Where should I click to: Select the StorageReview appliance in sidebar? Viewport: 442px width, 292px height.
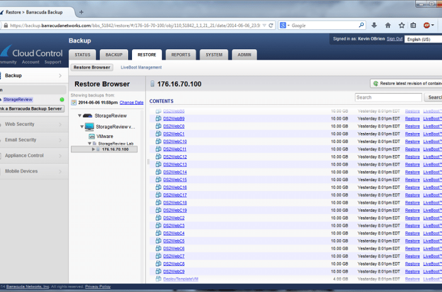click(x=18, y=100)
